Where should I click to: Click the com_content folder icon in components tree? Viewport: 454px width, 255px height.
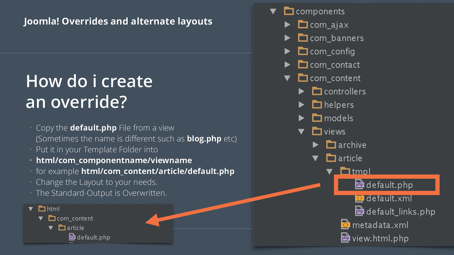coord(303,78)
